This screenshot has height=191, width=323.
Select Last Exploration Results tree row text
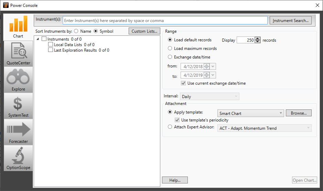tap(82, 50)
